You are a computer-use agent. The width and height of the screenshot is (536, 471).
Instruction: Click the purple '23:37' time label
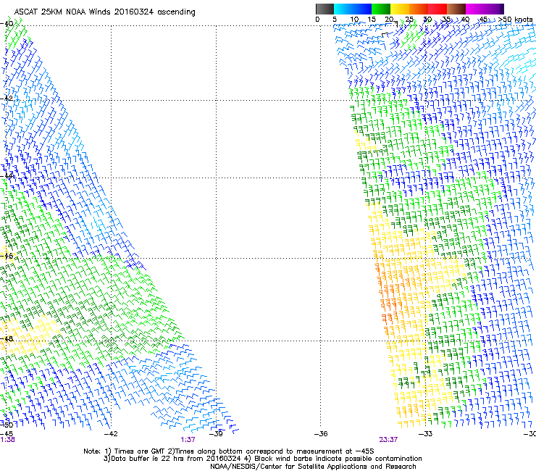(x=388, y=440)
